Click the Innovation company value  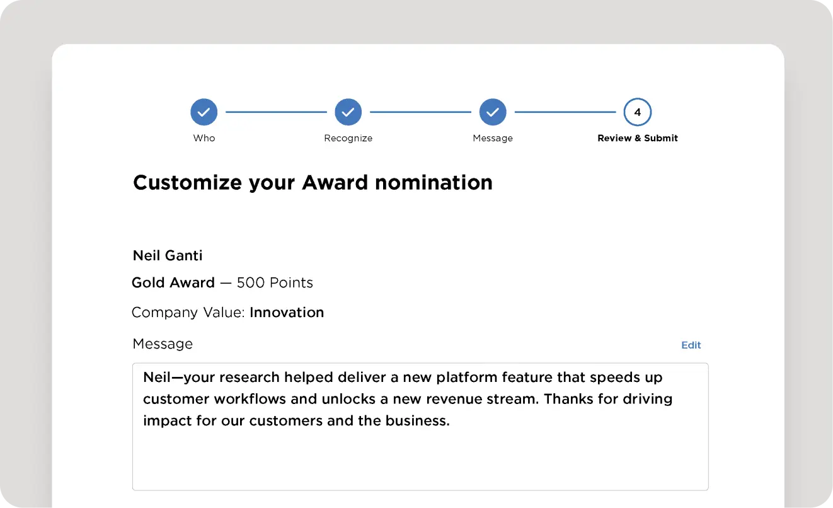point(287,312)
